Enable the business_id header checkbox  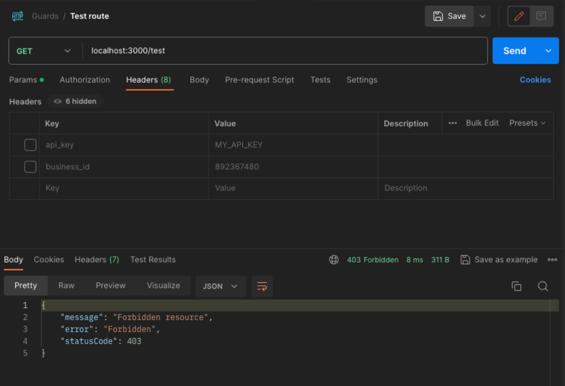(30, 167)
